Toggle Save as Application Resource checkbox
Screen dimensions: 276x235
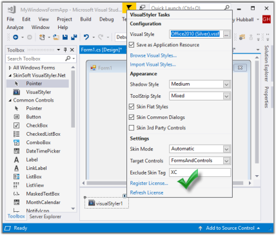(x=132, y=44)
